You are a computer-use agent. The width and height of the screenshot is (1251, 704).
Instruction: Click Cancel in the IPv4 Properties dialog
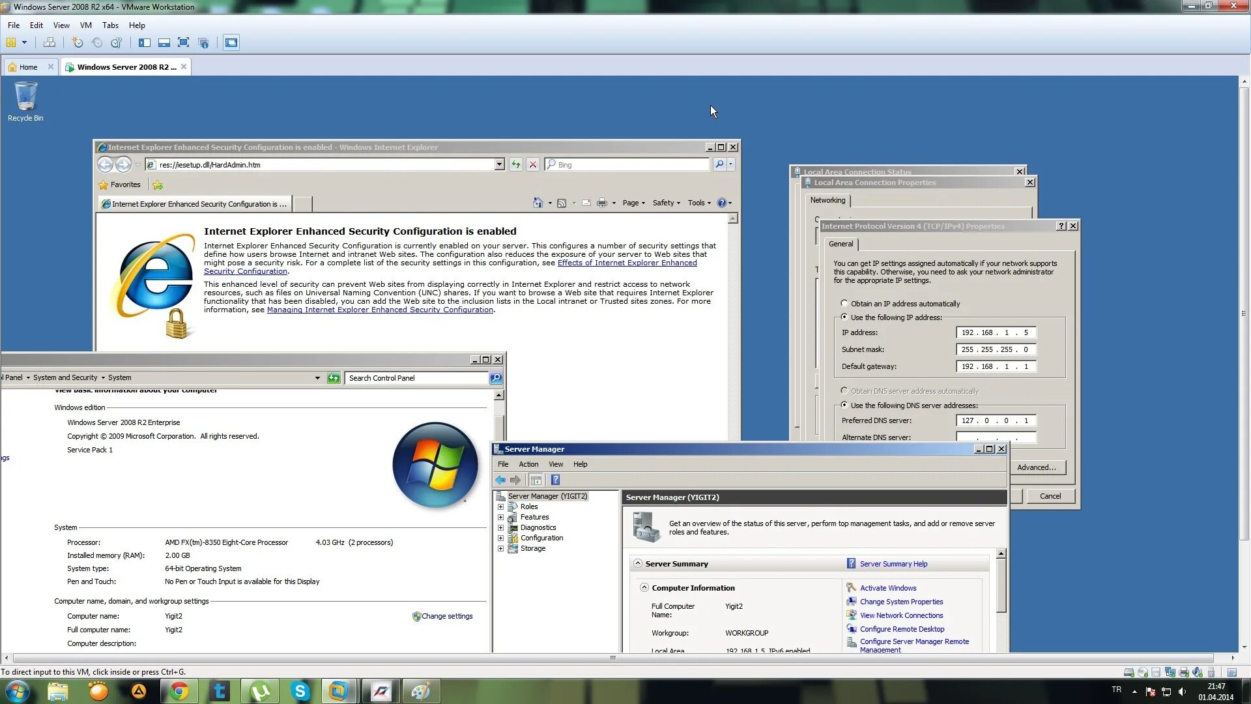[1050, 496]
